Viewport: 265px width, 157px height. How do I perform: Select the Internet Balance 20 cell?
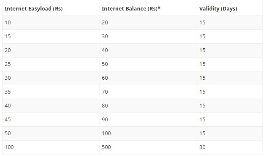click(x=148, y=23)
